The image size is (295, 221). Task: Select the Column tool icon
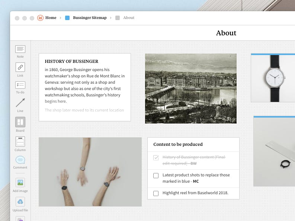[x=20, y=141]
